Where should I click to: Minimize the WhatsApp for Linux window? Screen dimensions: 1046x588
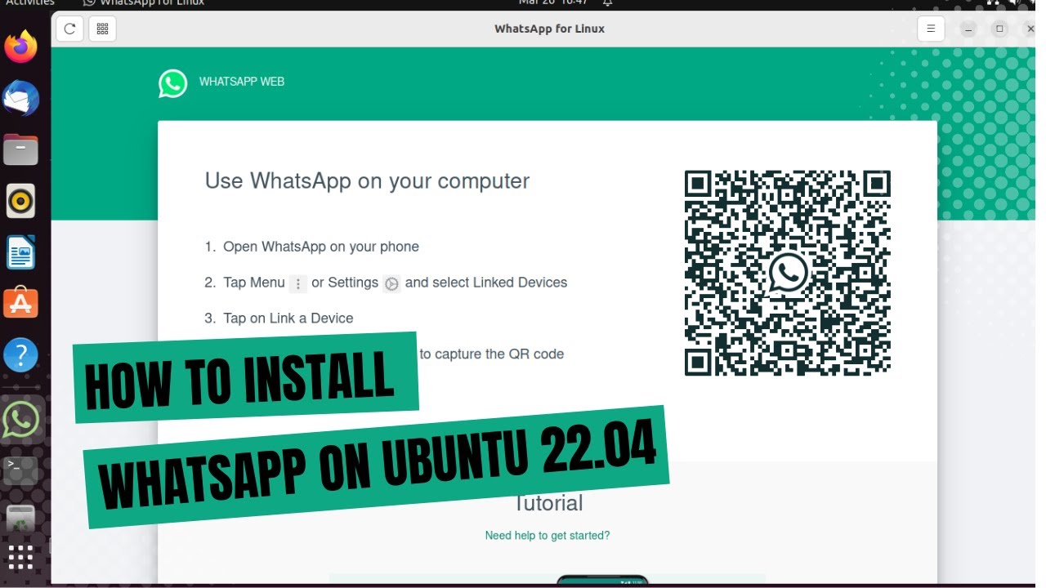tap(968, 29)
